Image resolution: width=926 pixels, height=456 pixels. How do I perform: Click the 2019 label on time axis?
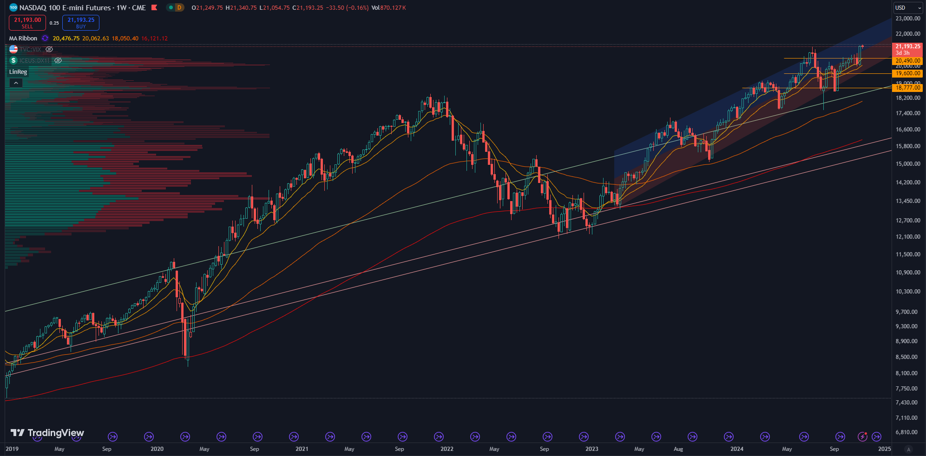12,449
